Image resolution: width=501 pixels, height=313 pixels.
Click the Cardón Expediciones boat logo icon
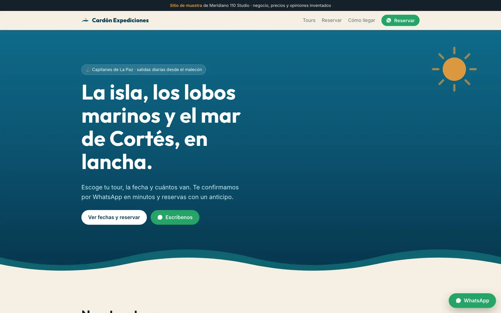(x=85, y=20)
